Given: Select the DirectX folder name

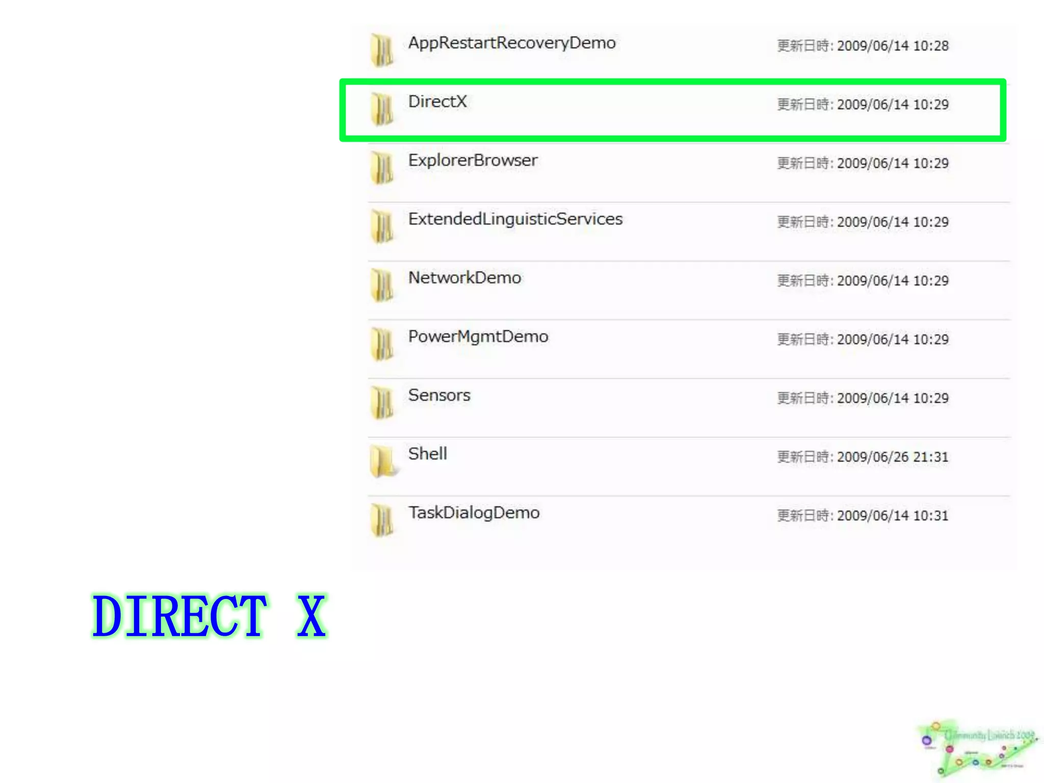Looking at the screenshot, I should (437, 101).
